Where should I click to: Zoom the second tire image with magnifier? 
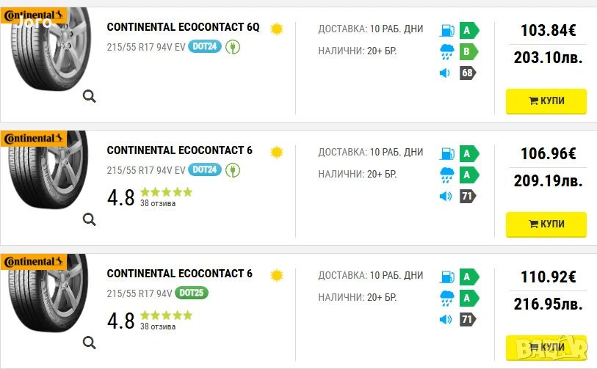click(x=89, y=219)
